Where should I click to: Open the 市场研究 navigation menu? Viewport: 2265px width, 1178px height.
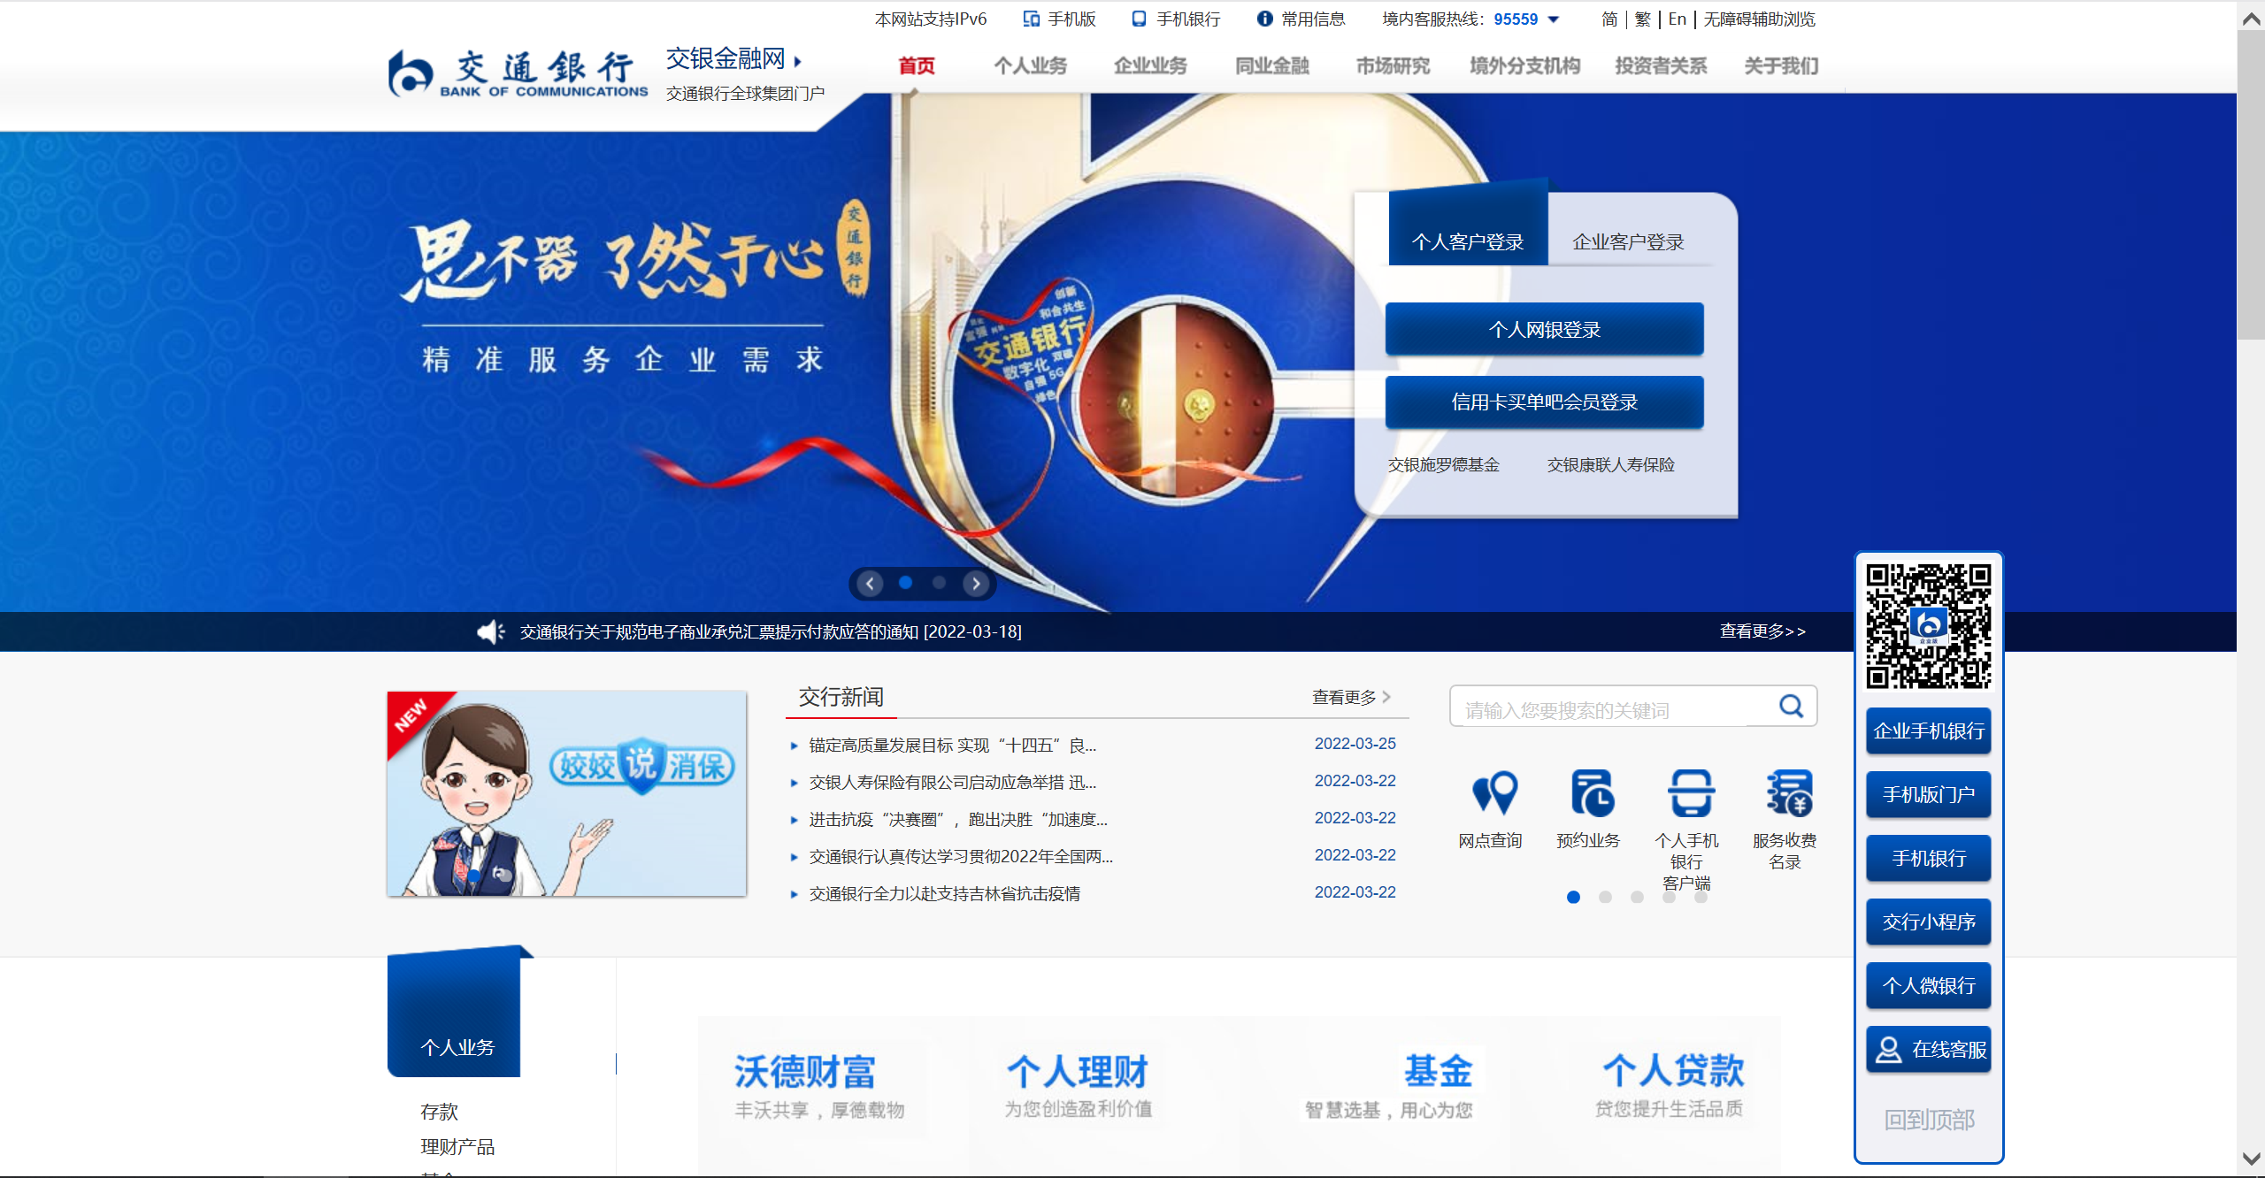click(1393, 65)
